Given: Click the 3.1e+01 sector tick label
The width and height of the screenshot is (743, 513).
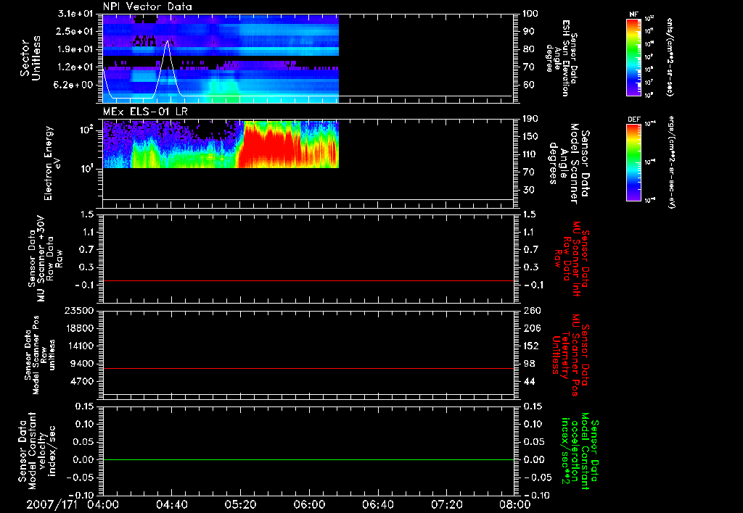Looking at the screenshot, I should pos(75,14).
